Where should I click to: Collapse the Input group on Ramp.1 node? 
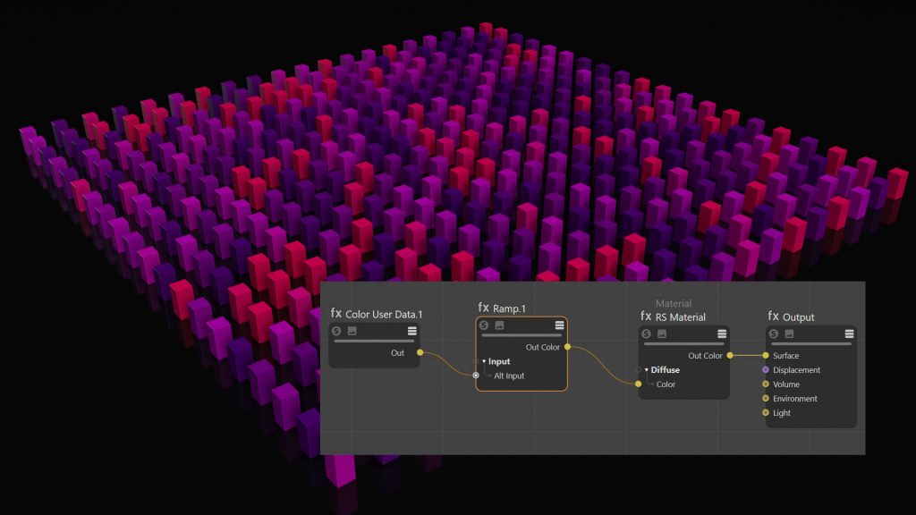click(484, 361)
